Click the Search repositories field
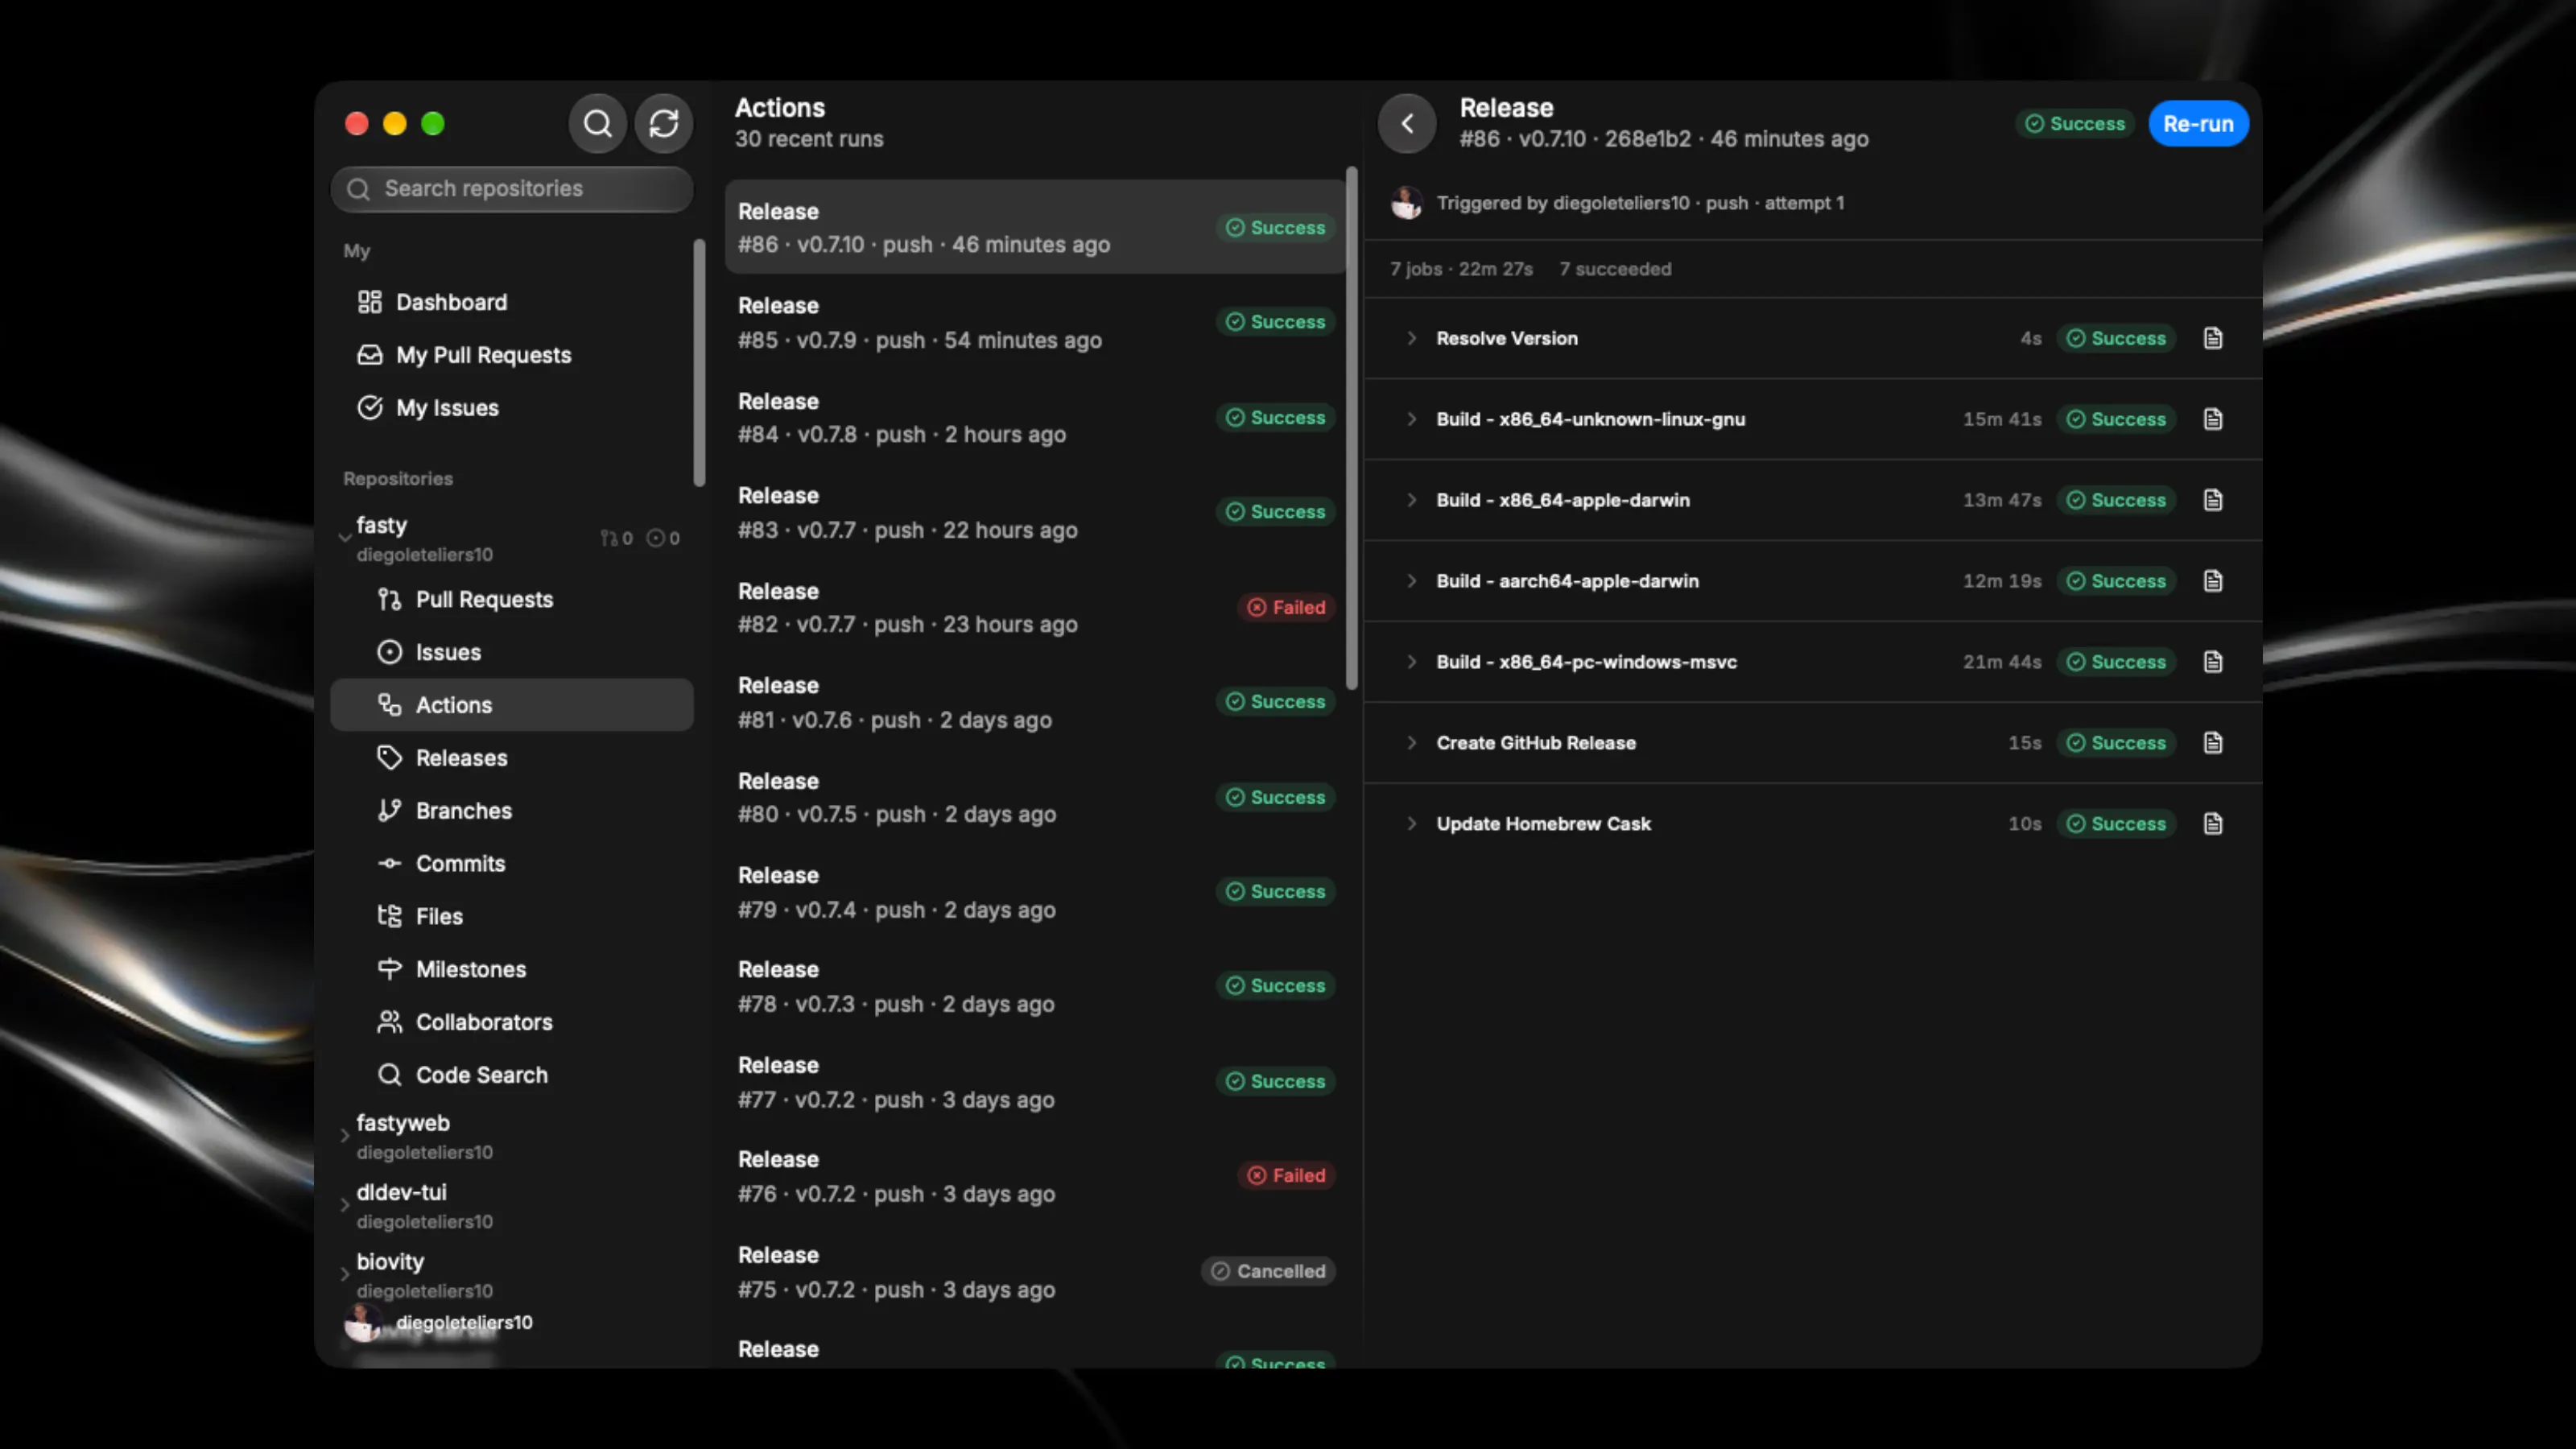Viewport: 2576px width, 1449px height. coord(512,189)
